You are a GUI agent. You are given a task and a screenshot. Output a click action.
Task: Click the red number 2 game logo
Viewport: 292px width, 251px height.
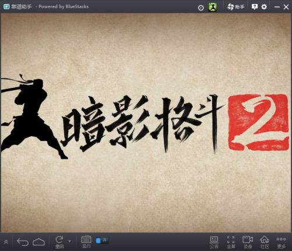click(258, 122)
